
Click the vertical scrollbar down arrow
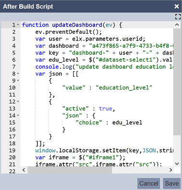point(177,164)
